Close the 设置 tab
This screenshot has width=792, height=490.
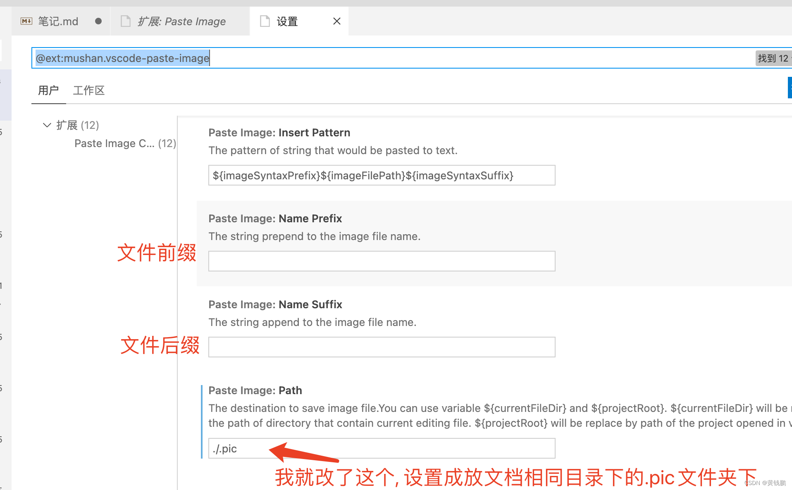336,21
